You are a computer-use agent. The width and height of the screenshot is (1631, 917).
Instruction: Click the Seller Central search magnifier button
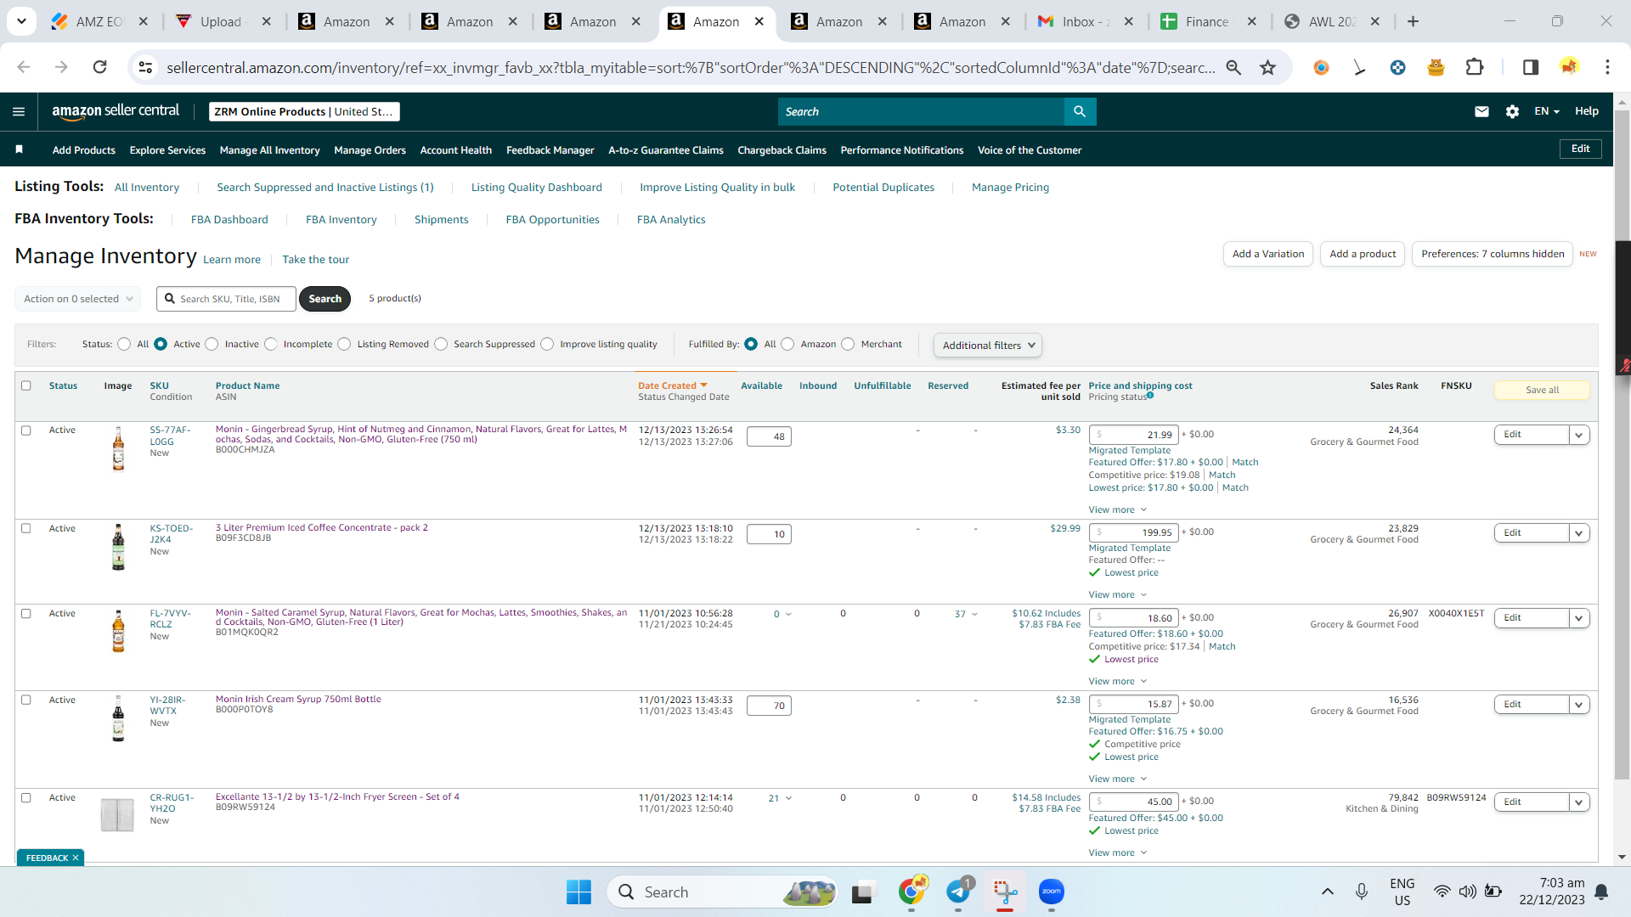1080,111
